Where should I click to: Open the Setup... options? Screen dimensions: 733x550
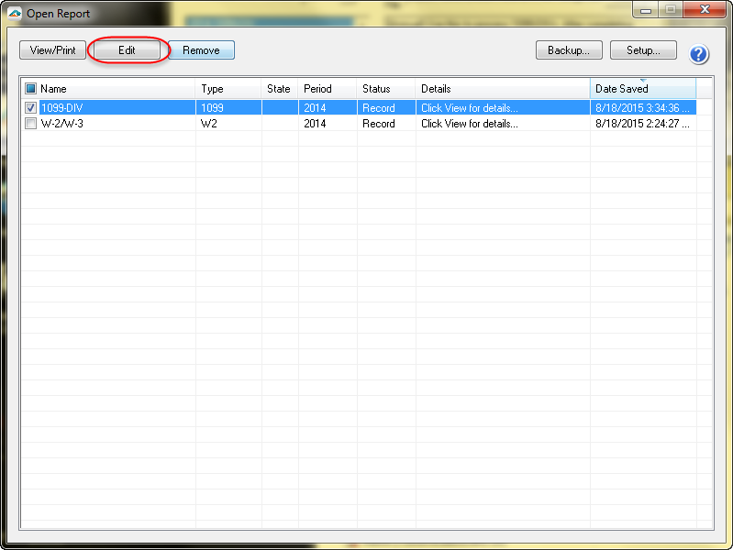click(643, 50)
